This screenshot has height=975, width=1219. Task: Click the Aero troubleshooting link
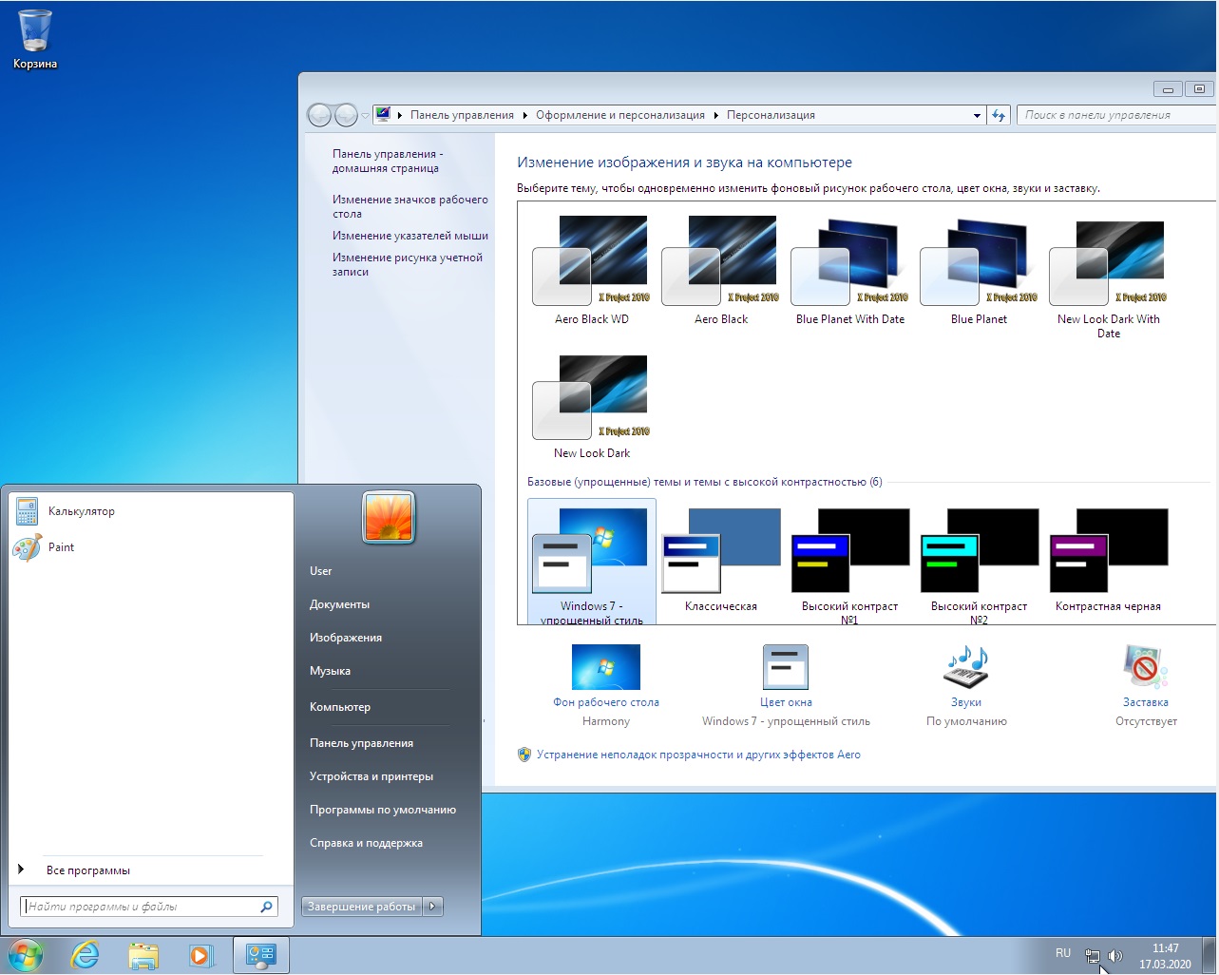click(697, 755)
